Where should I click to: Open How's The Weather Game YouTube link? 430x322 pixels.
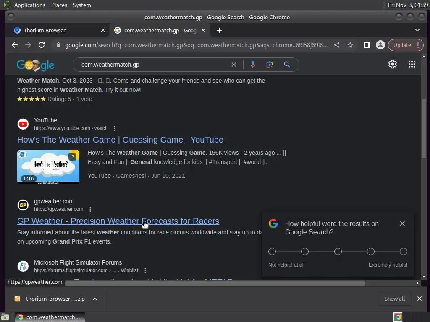pyautogui.click(x=120, y=140)
